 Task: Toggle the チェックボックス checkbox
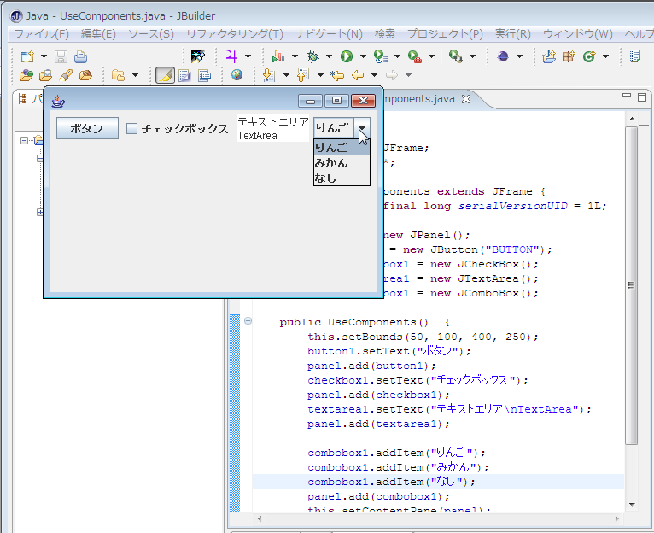coord(132,129)
